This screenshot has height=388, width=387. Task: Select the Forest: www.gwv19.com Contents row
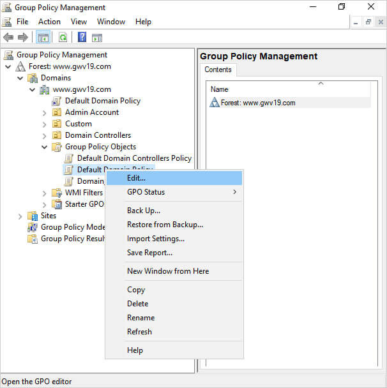click(290, 103)
